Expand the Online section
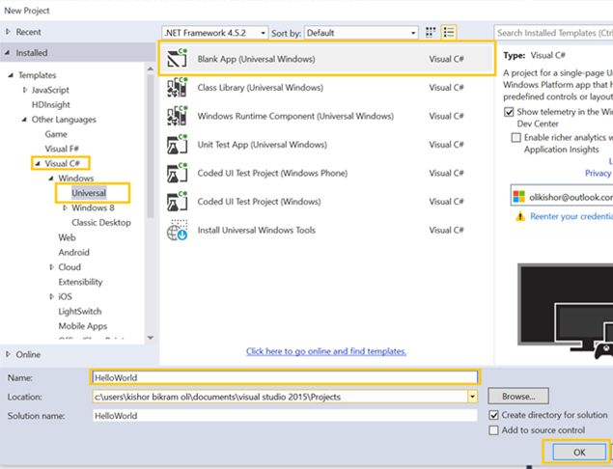The image size is (613, 469). coord(9,354)
